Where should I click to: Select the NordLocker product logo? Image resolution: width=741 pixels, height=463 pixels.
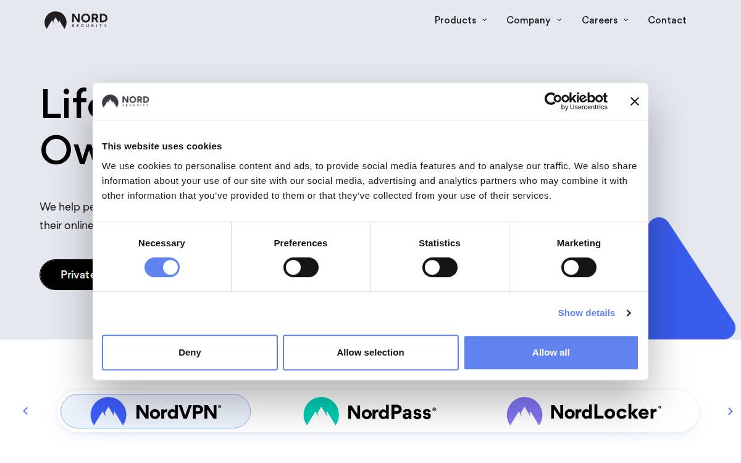(584, 411)
